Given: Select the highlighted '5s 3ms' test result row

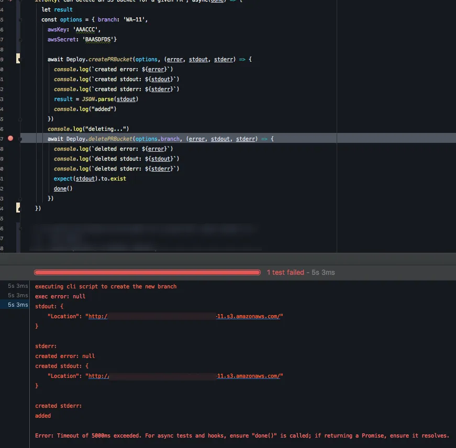Looking at the screenshot, I should coord(15,305).
